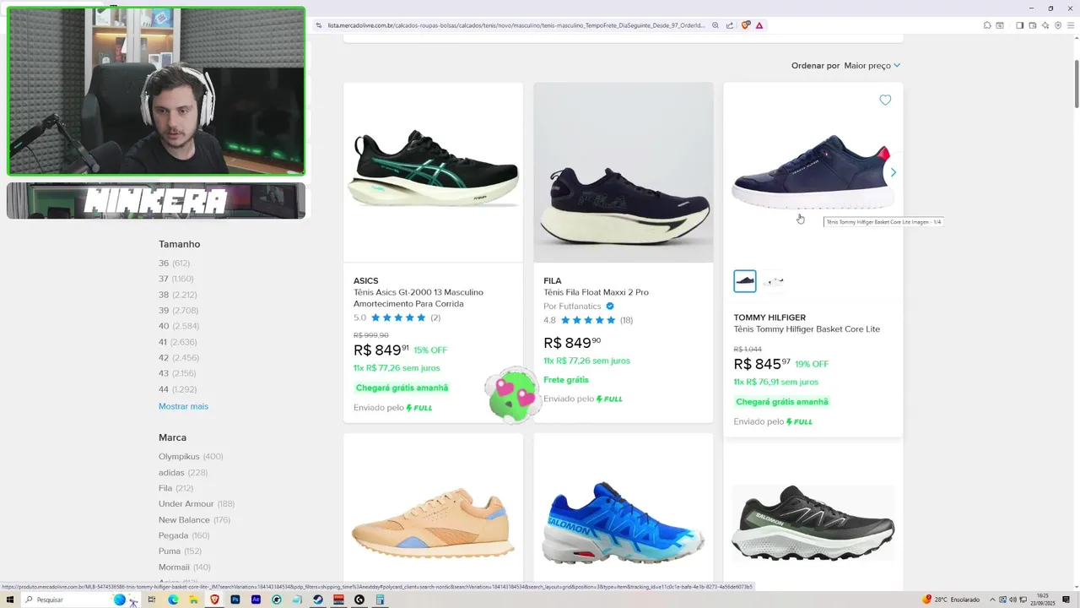
Task: Open the Windows Start menu
Action: pos(10,600)
